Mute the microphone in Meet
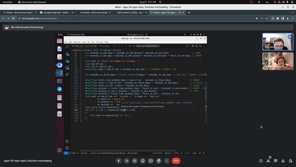Viewport: 296px width, 167px height. point(118,161)
